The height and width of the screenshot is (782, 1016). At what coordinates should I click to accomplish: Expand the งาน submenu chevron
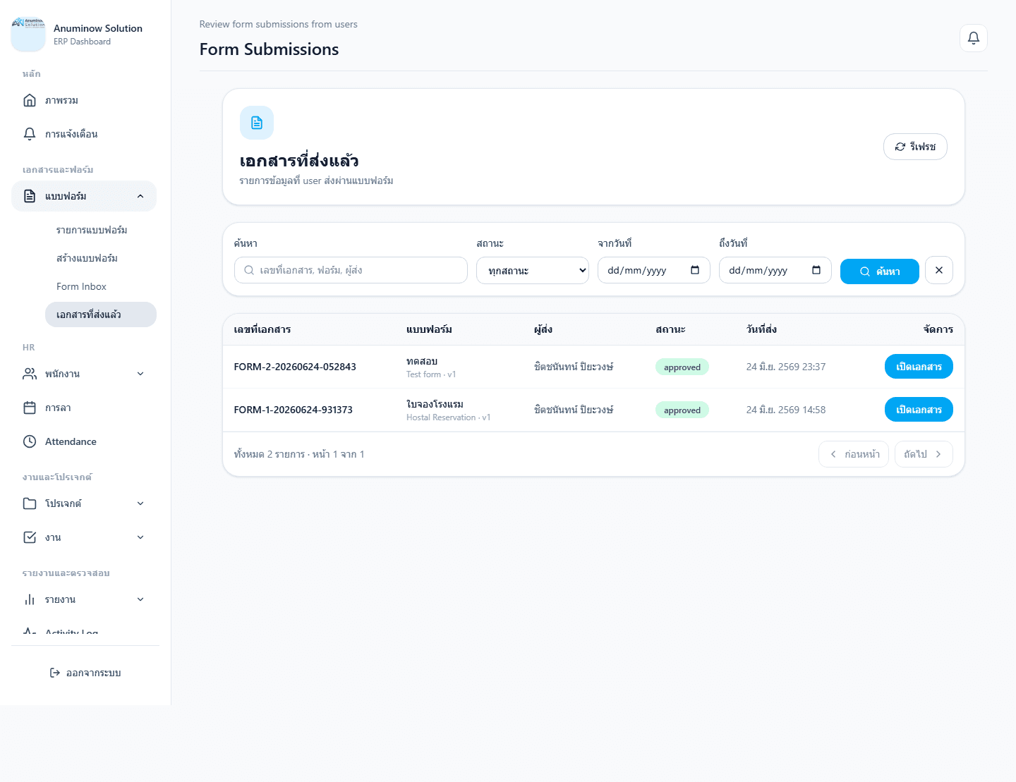(140, 537)
